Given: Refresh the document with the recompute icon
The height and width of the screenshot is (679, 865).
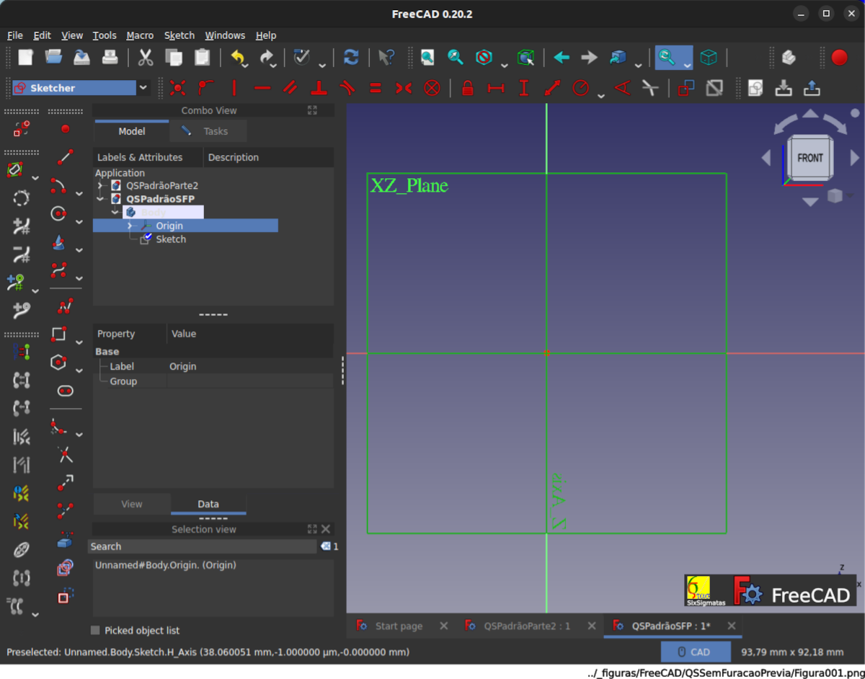Looking at the screenshot, I should [351, 58].
